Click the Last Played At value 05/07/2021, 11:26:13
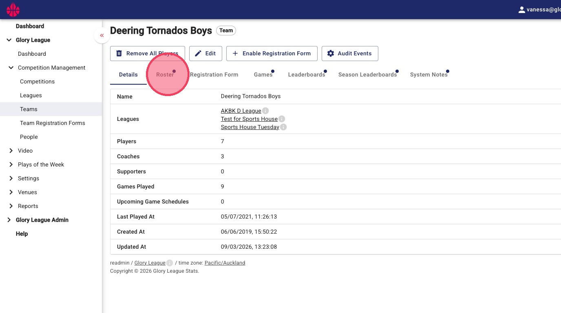561x313 pixels. 249,217
